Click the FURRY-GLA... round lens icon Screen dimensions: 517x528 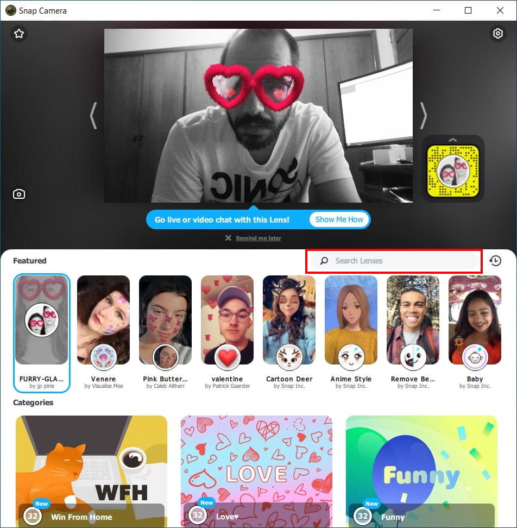(x=42, y=319)
